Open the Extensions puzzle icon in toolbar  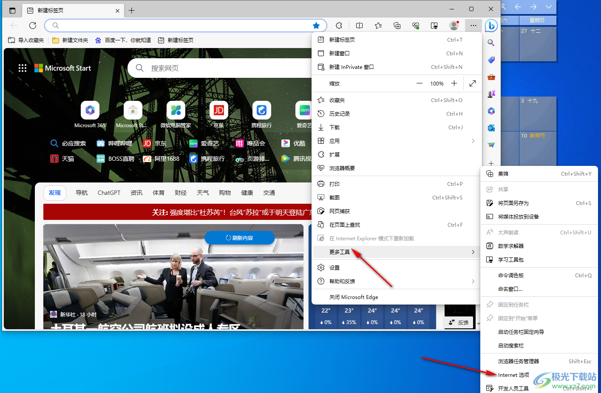pyautogui.click(x=339, y=26)
